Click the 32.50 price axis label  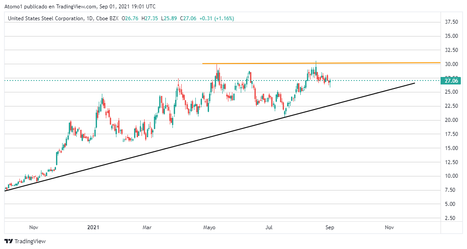(x=451, y=50)
